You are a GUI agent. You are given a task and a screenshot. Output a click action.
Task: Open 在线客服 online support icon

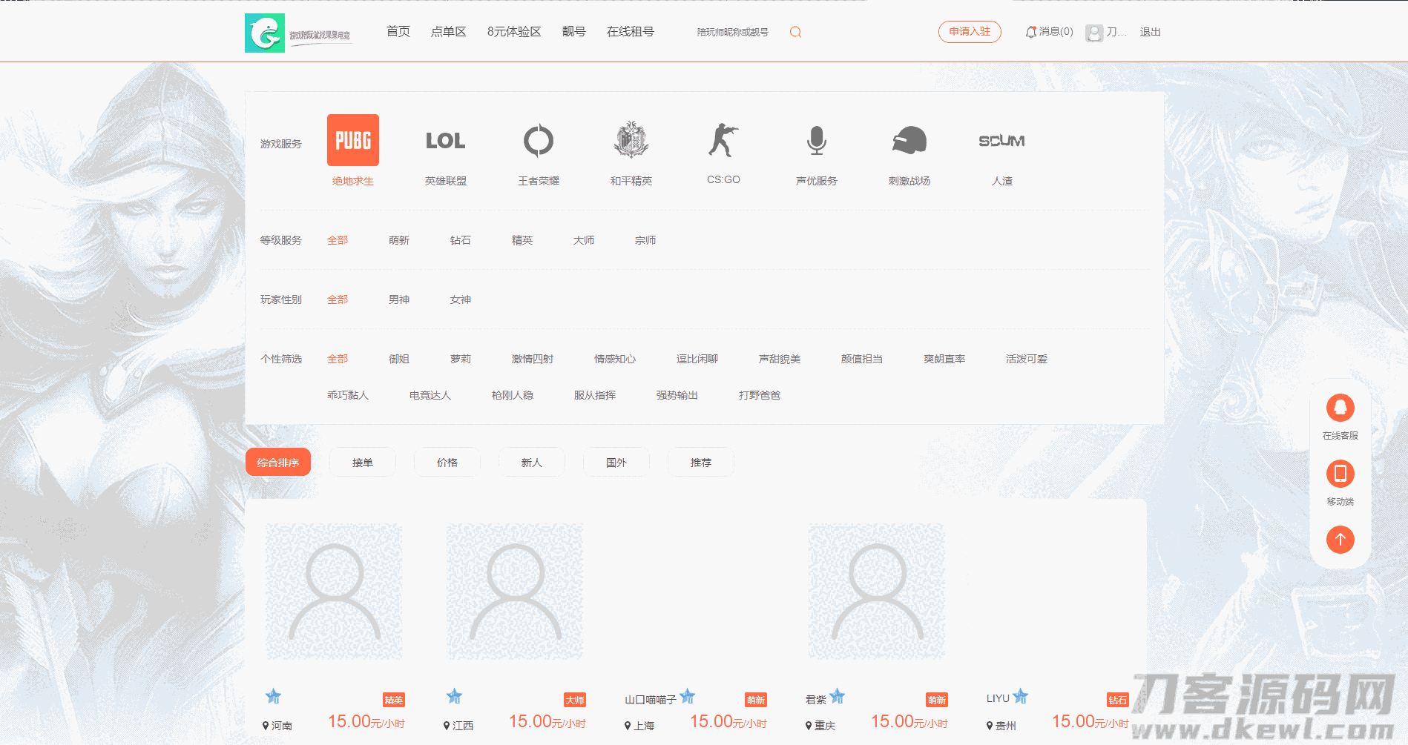click(x=1340, y=408)
